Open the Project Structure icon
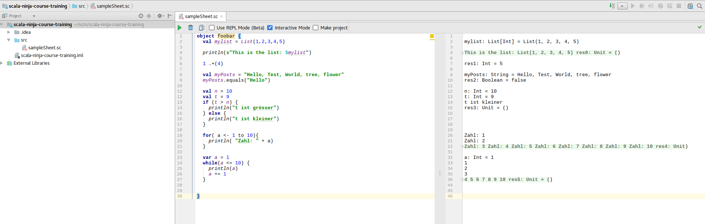705x224 pixels. [x=690, y=6]
